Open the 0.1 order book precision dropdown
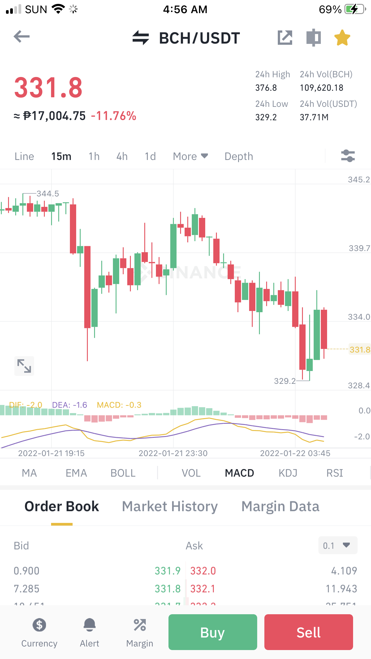 coord(338,545)
